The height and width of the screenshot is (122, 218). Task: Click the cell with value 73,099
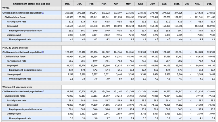click(68, 105)
